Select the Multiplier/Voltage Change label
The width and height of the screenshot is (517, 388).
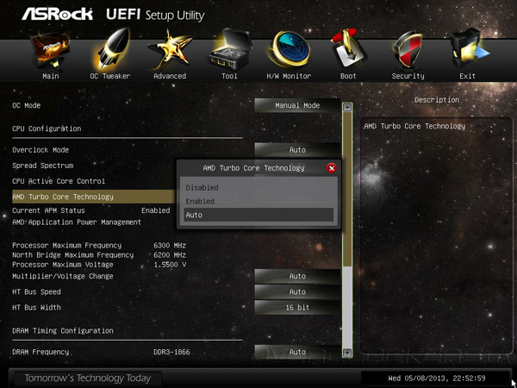point(63,276)
